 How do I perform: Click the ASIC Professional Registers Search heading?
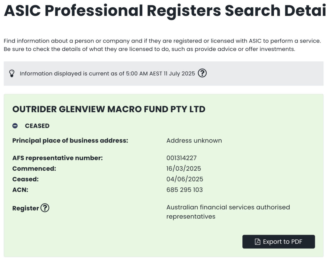[x=165, y=11]
